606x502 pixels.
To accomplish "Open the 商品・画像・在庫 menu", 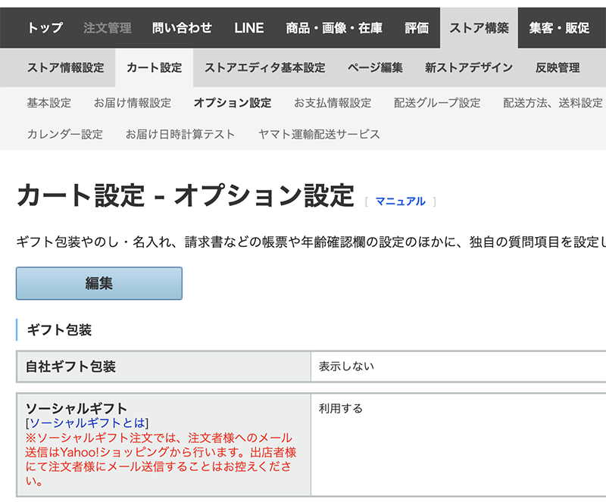I will tap(334, 28).
